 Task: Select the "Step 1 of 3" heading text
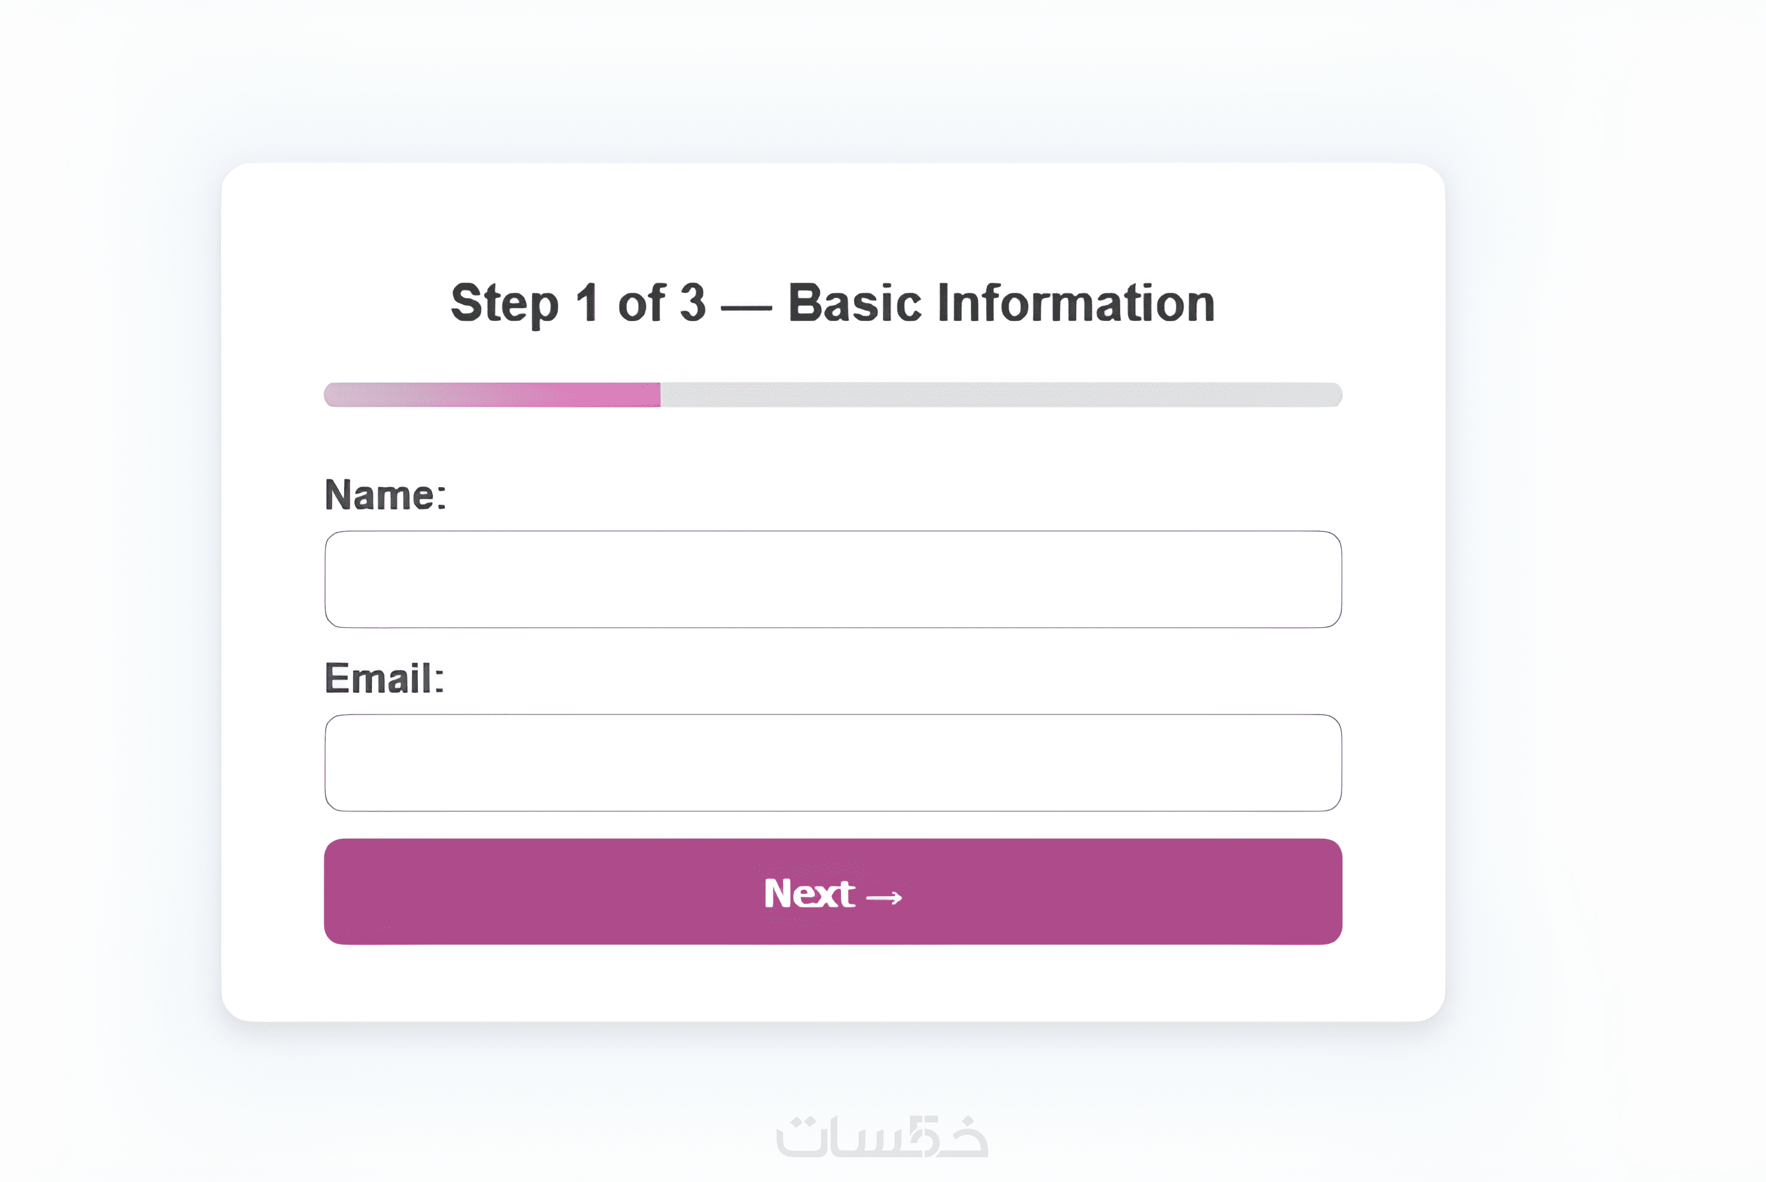click(578, 303)
